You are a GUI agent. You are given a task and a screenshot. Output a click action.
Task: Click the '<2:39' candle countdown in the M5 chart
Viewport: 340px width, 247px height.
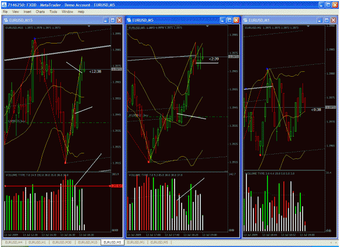[214, 59]
